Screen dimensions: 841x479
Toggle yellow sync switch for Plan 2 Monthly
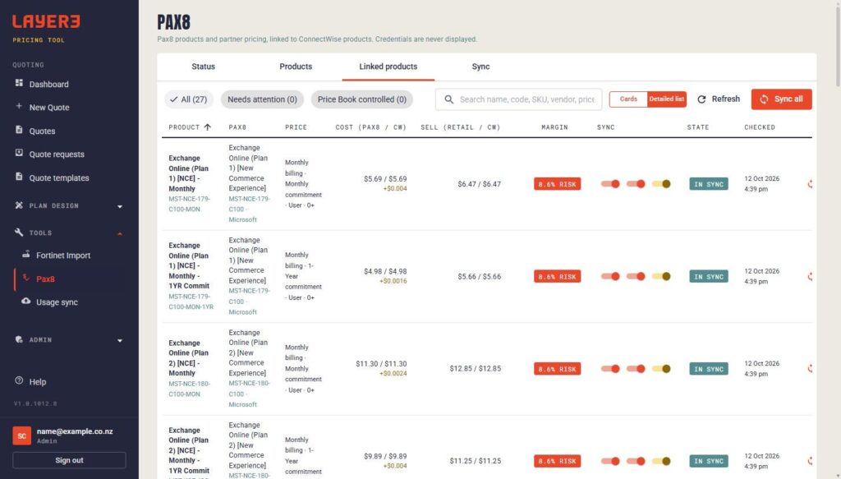pyautogui.click(x=661, y=369)
